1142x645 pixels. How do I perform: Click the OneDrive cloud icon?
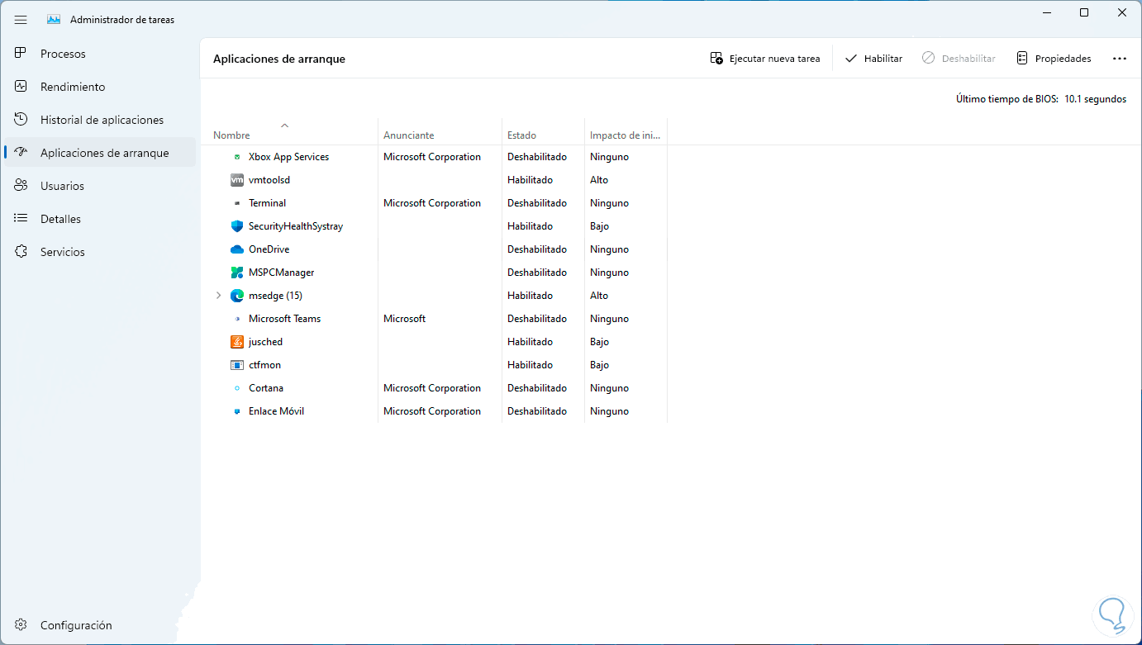(x=237, y=249)
